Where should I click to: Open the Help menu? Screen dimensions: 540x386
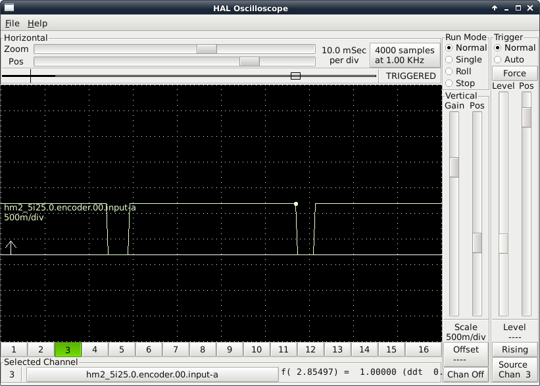pyautogui.click(x=37, y=22)
